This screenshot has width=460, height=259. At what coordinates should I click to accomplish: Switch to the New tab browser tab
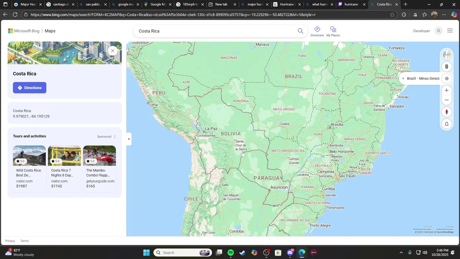[x=222, y=4]
